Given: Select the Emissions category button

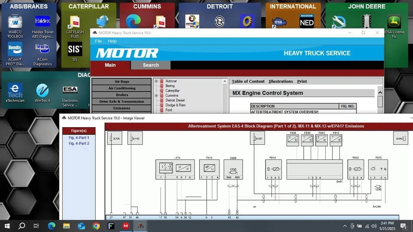Looking at the screenshot, I should (x=122, y=108).
